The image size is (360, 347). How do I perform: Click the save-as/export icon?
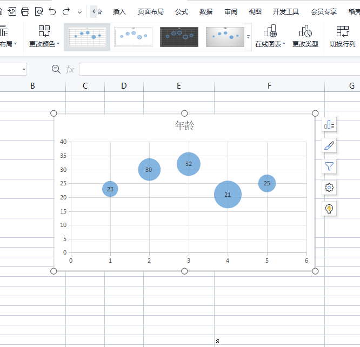tap(12, 11)
